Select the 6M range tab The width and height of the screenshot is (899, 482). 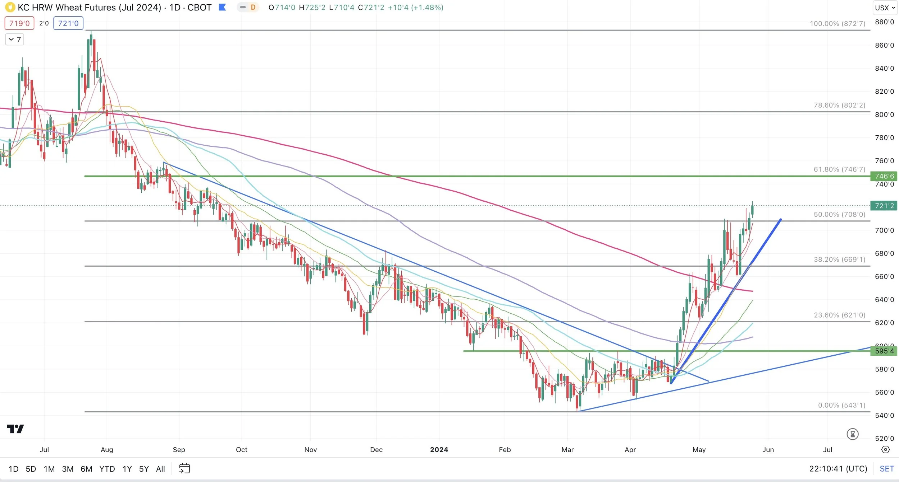tap(86, 469)
